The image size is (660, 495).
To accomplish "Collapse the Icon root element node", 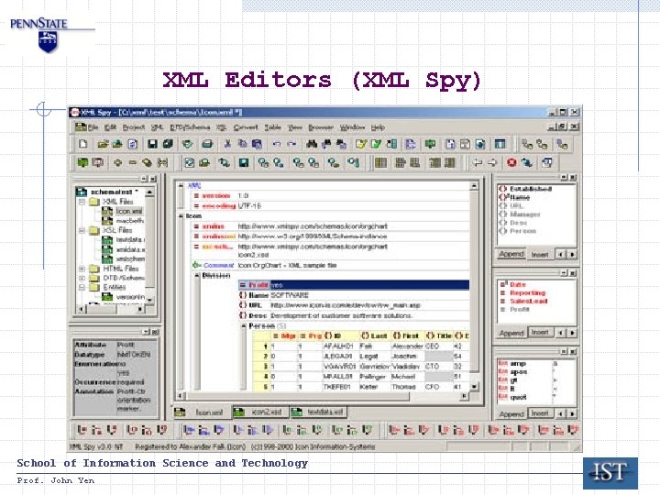I will click(181, 216).
